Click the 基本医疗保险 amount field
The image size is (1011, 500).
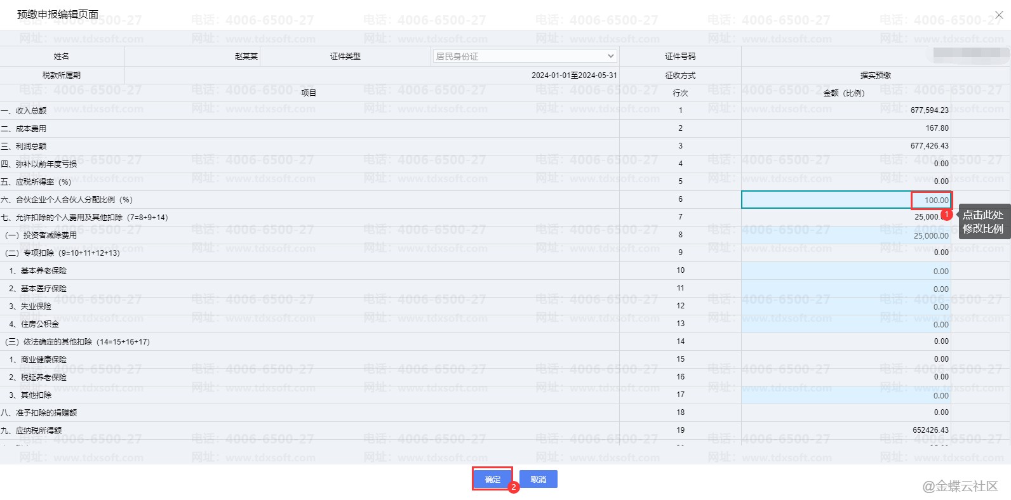(846, 289)
